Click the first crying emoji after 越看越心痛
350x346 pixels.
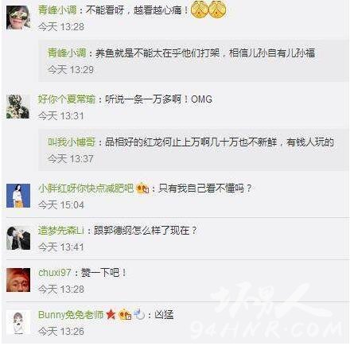coord(200,10)
